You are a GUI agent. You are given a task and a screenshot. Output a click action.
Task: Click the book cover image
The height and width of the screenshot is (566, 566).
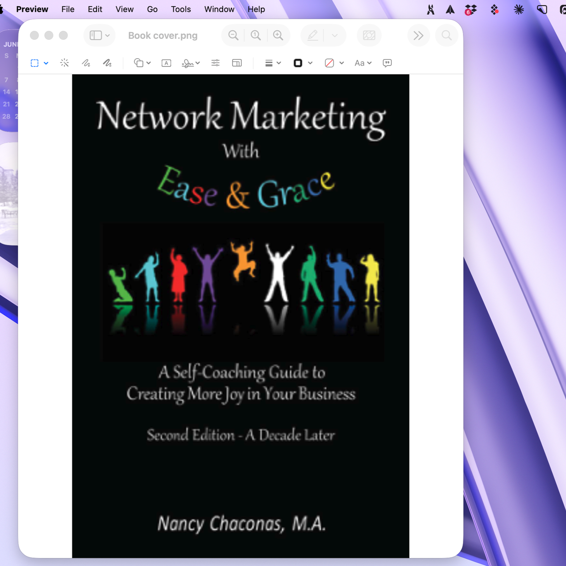(x=241, y=316)
